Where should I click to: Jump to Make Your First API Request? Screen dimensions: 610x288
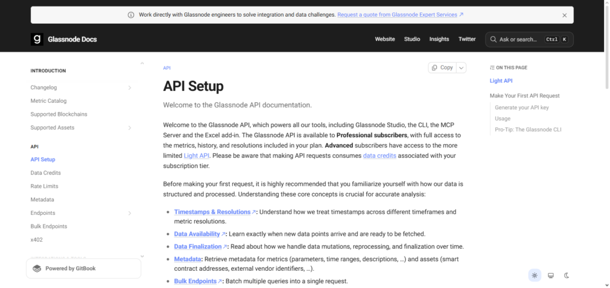click(524, 96)
